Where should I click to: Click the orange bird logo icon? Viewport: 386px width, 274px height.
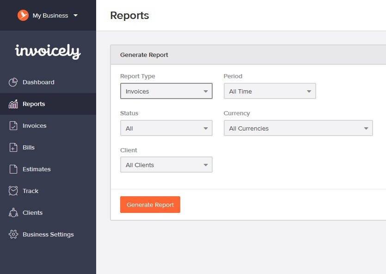tap(23, 15)
